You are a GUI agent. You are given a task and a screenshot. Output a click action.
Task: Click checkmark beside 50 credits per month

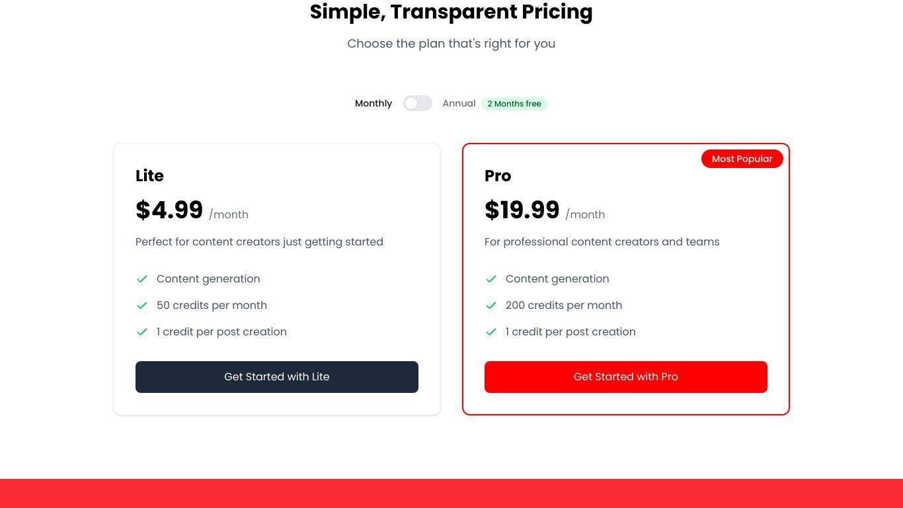[141, 306]
